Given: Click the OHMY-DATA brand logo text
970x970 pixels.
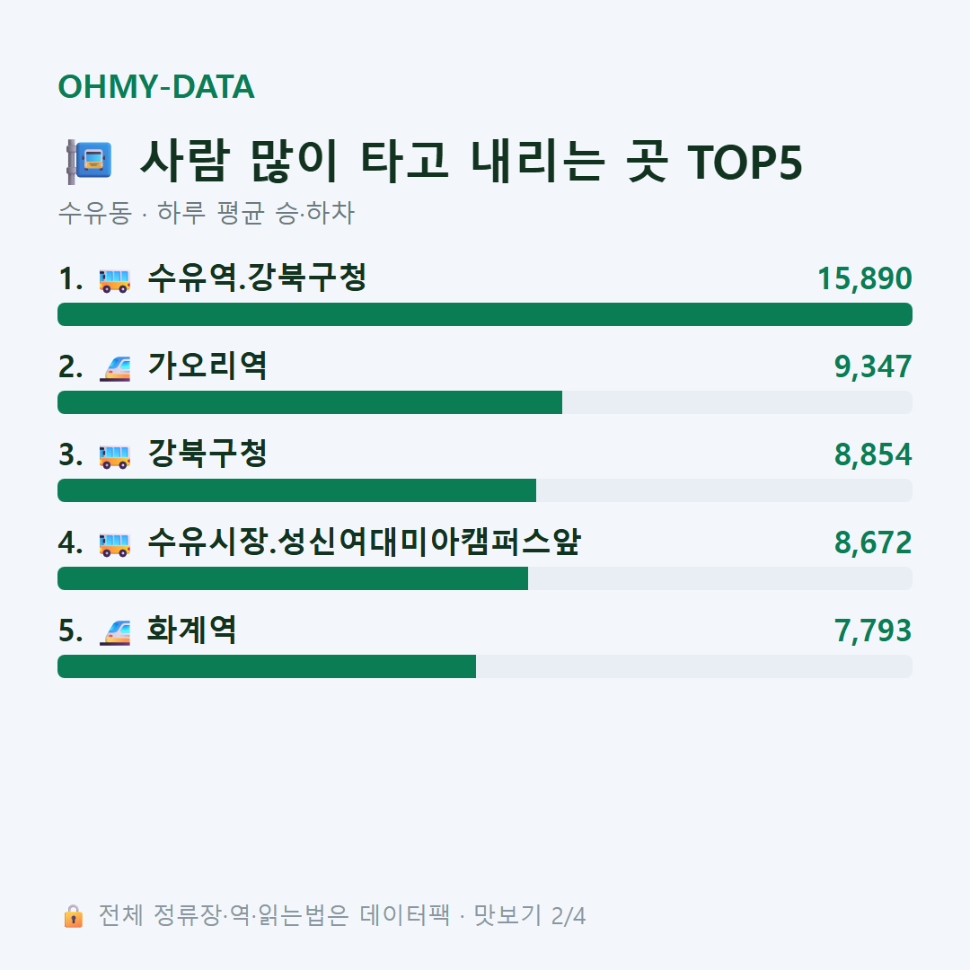Looking at the screenshot, I should (x=156, y=86).
